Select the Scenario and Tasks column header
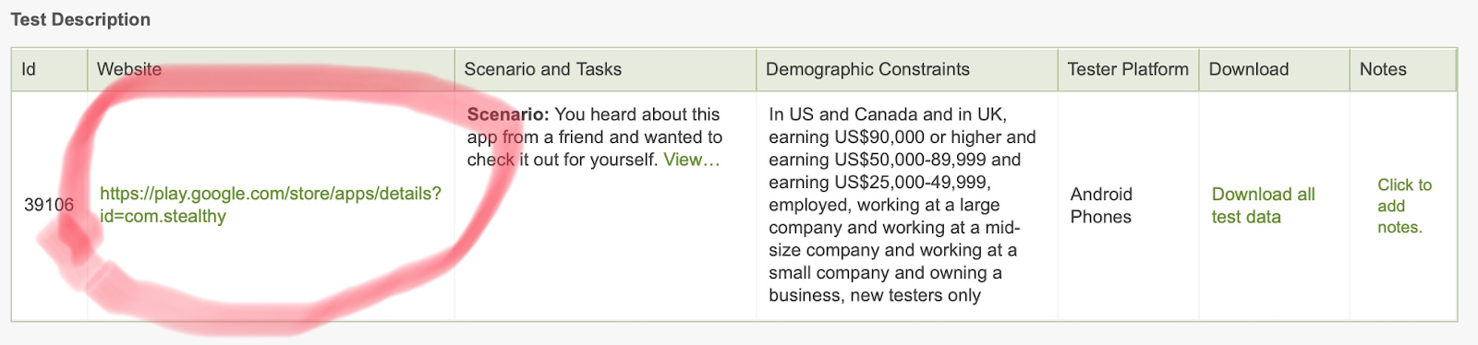Screen dimensions: 1478x345 point(605,69)
